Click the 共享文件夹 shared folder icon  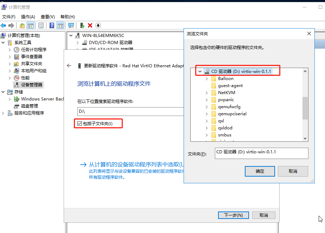tap(17, 64)
